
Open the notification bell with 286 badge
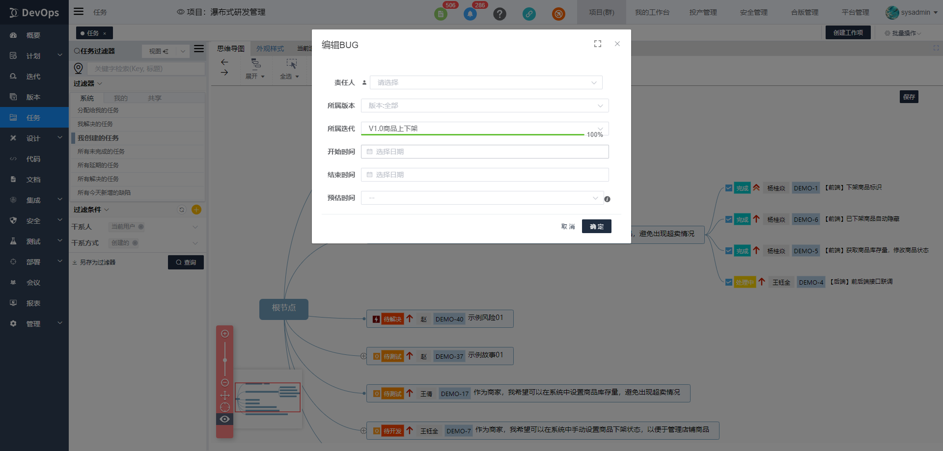(470, 14)
